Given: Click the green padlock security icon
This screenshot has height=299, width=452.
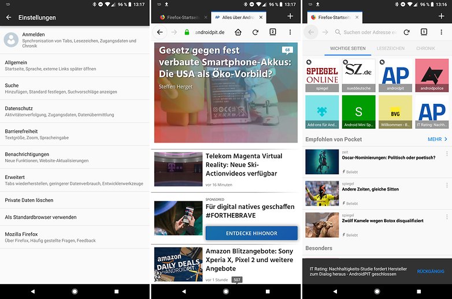Looking at the screenshot, I should click(x=187, y=32).
